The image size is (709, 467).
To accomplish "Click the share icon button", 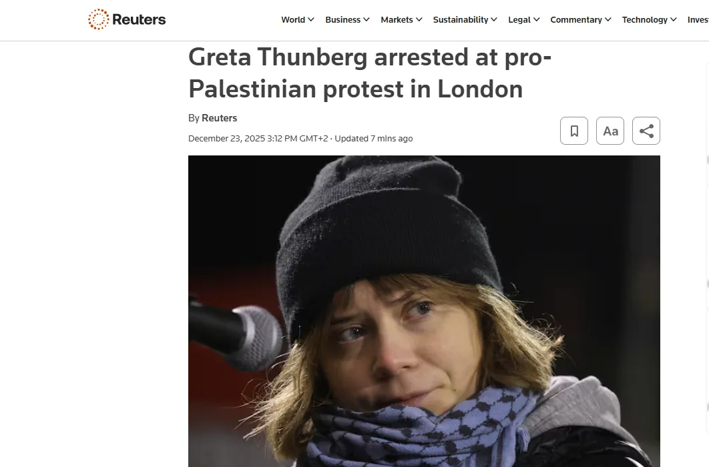I will coord(646,131).
